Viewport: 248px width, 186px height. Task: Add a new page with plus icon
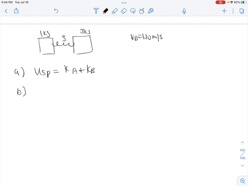coord(224,11)
